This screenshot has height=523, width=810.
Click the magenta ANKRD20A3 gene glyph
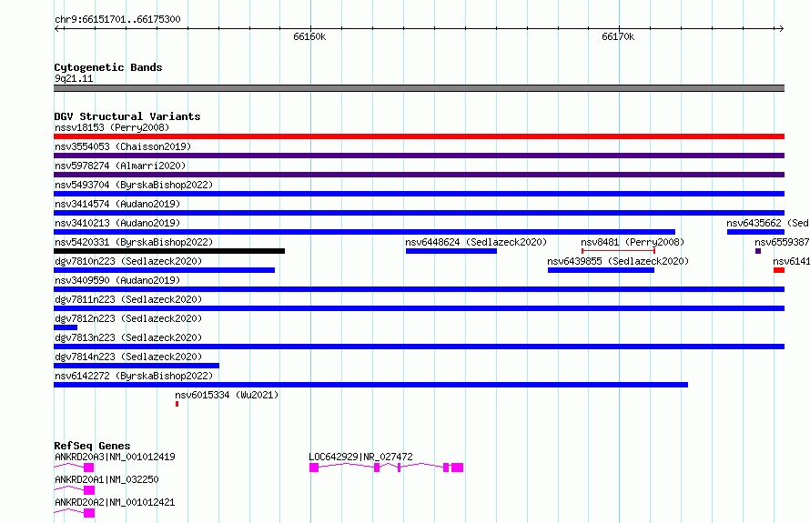(74, 468)
